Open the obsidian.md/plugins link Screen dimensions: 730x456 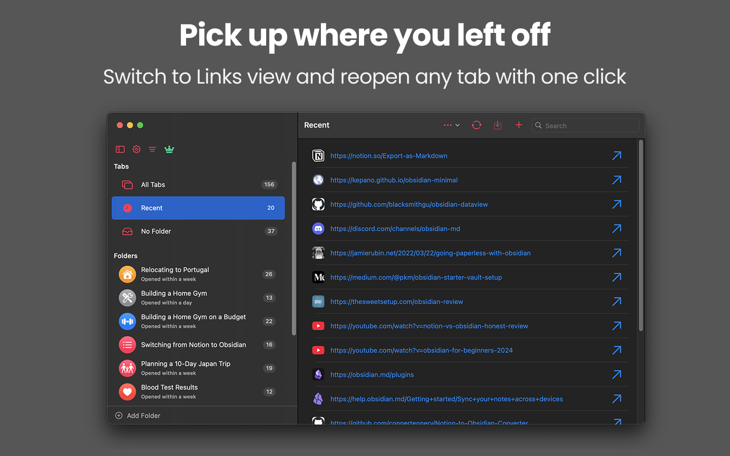click(372, 374)
